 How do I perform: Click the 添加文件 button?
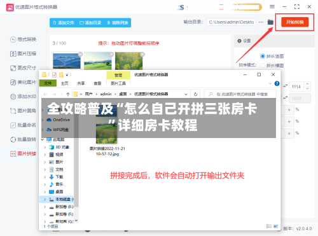(x=64, y=23)
